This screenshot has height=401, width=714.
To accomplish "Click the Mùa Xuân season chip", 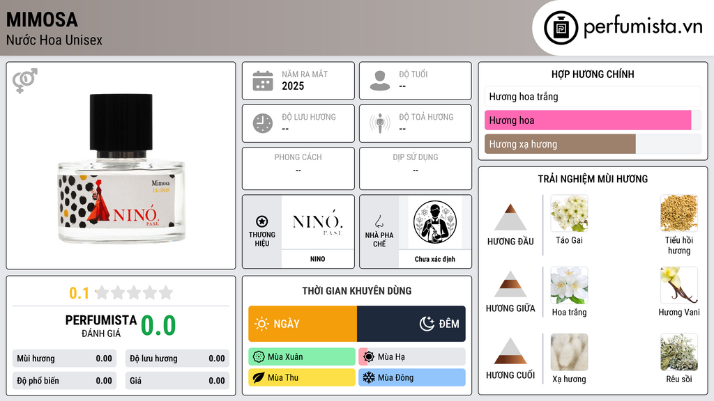I will 302,357.
